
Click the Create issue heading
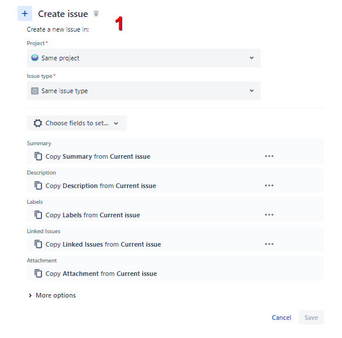pyautogui.click(x=63, y=13)
